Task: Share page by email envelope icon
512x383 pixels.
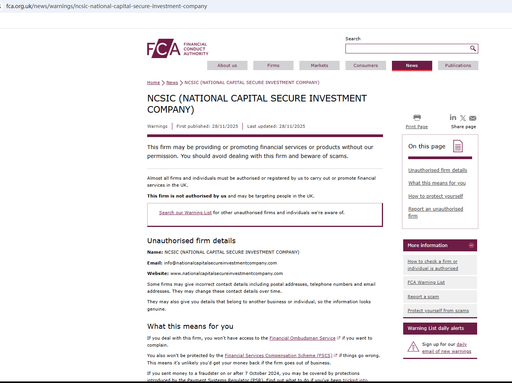Action: click(x=472, y=118)
